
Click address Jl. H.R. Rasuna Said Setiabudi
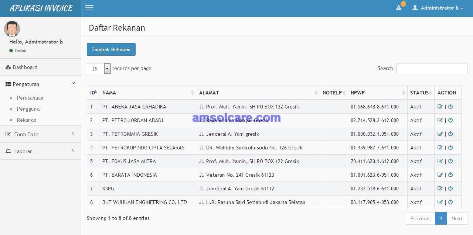[258, 202]
